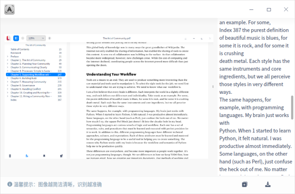Expand the Chapter 1 arrow in preview outline
295x194 pixels.
coord(8,60)
